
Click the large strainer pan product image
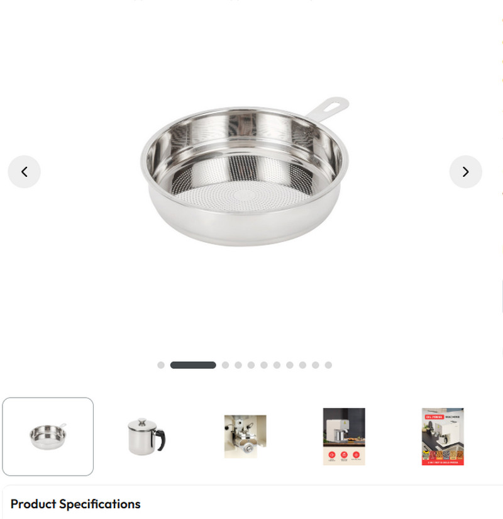245,172
